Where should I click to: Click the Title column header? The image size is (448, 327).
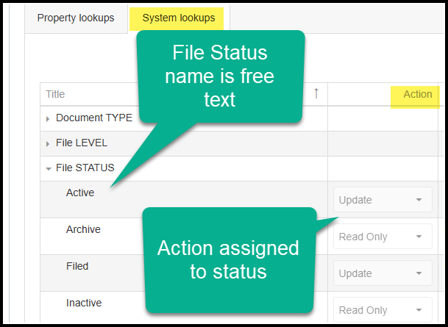[x=55, y=94]
